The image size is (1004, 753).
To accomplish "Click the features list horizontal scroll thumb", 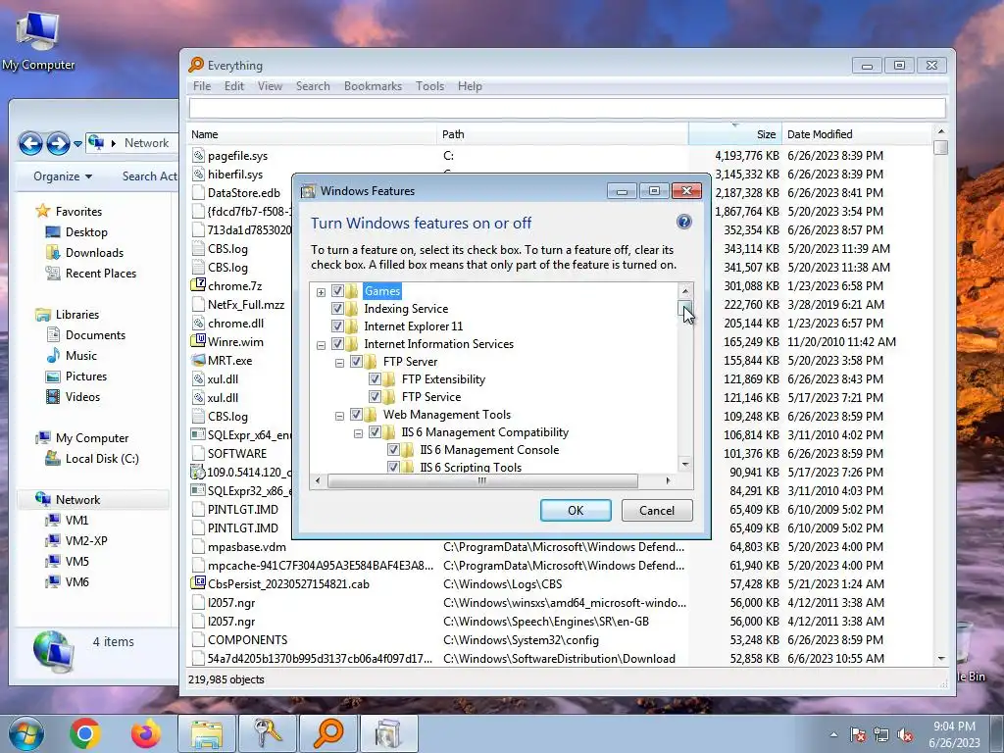I will 482,480.
